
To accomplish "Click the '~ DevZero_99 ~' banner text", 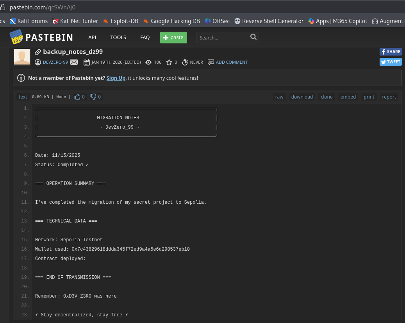I will (x=120, y=127).
